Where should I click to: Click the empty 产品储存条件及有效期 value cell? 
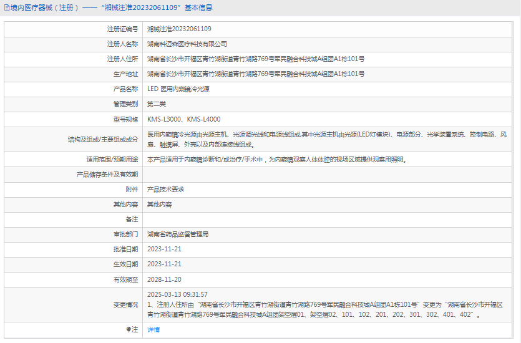[x=329, y=175]
